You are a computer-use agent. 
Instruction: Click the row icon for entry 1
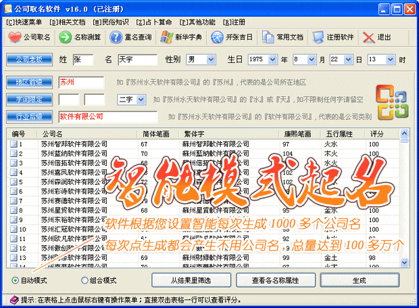pos(14,144)
